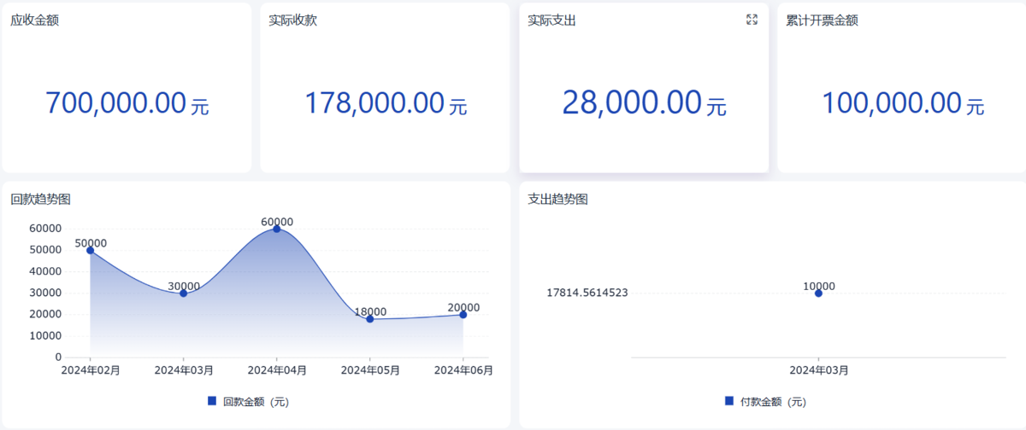Click the 2024年02月 axis label

click(90, 370)
